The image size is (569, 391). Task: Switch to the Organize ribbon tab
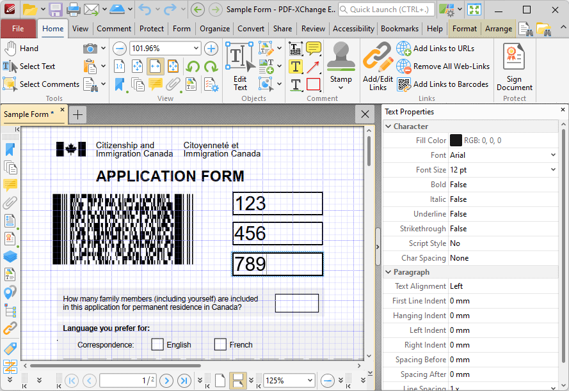(x=214, y=29)
